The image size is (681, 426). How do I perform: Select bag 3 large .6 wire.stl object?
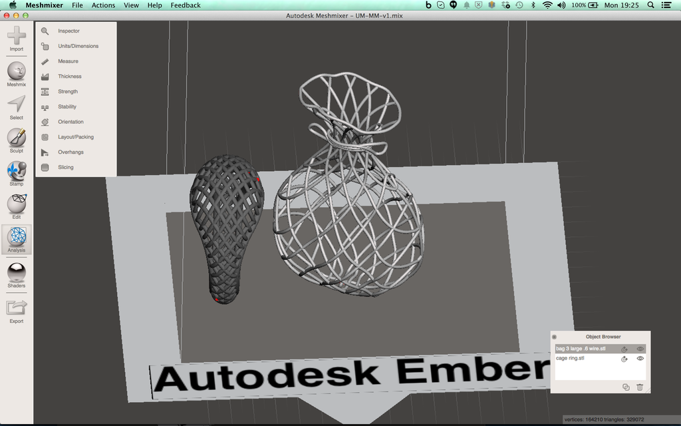601,349
